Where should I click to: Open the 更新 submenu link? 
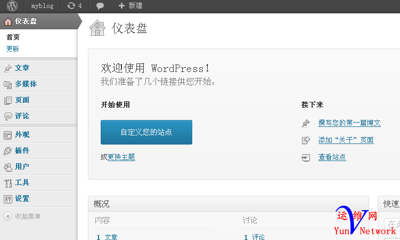coord(12,49)
